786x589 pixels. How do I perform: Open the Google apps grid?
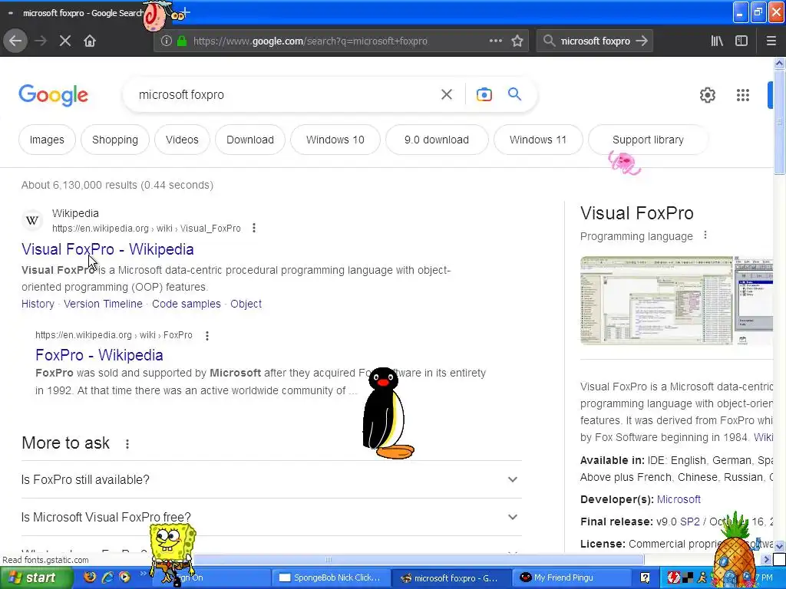click(x=743, y=94)
